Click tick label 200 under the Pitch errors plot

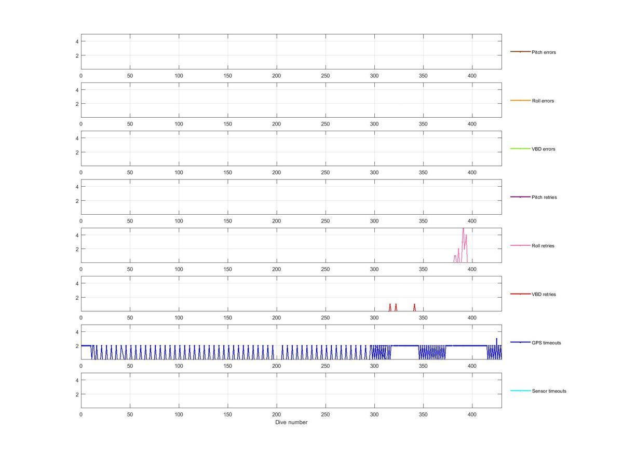277,76
